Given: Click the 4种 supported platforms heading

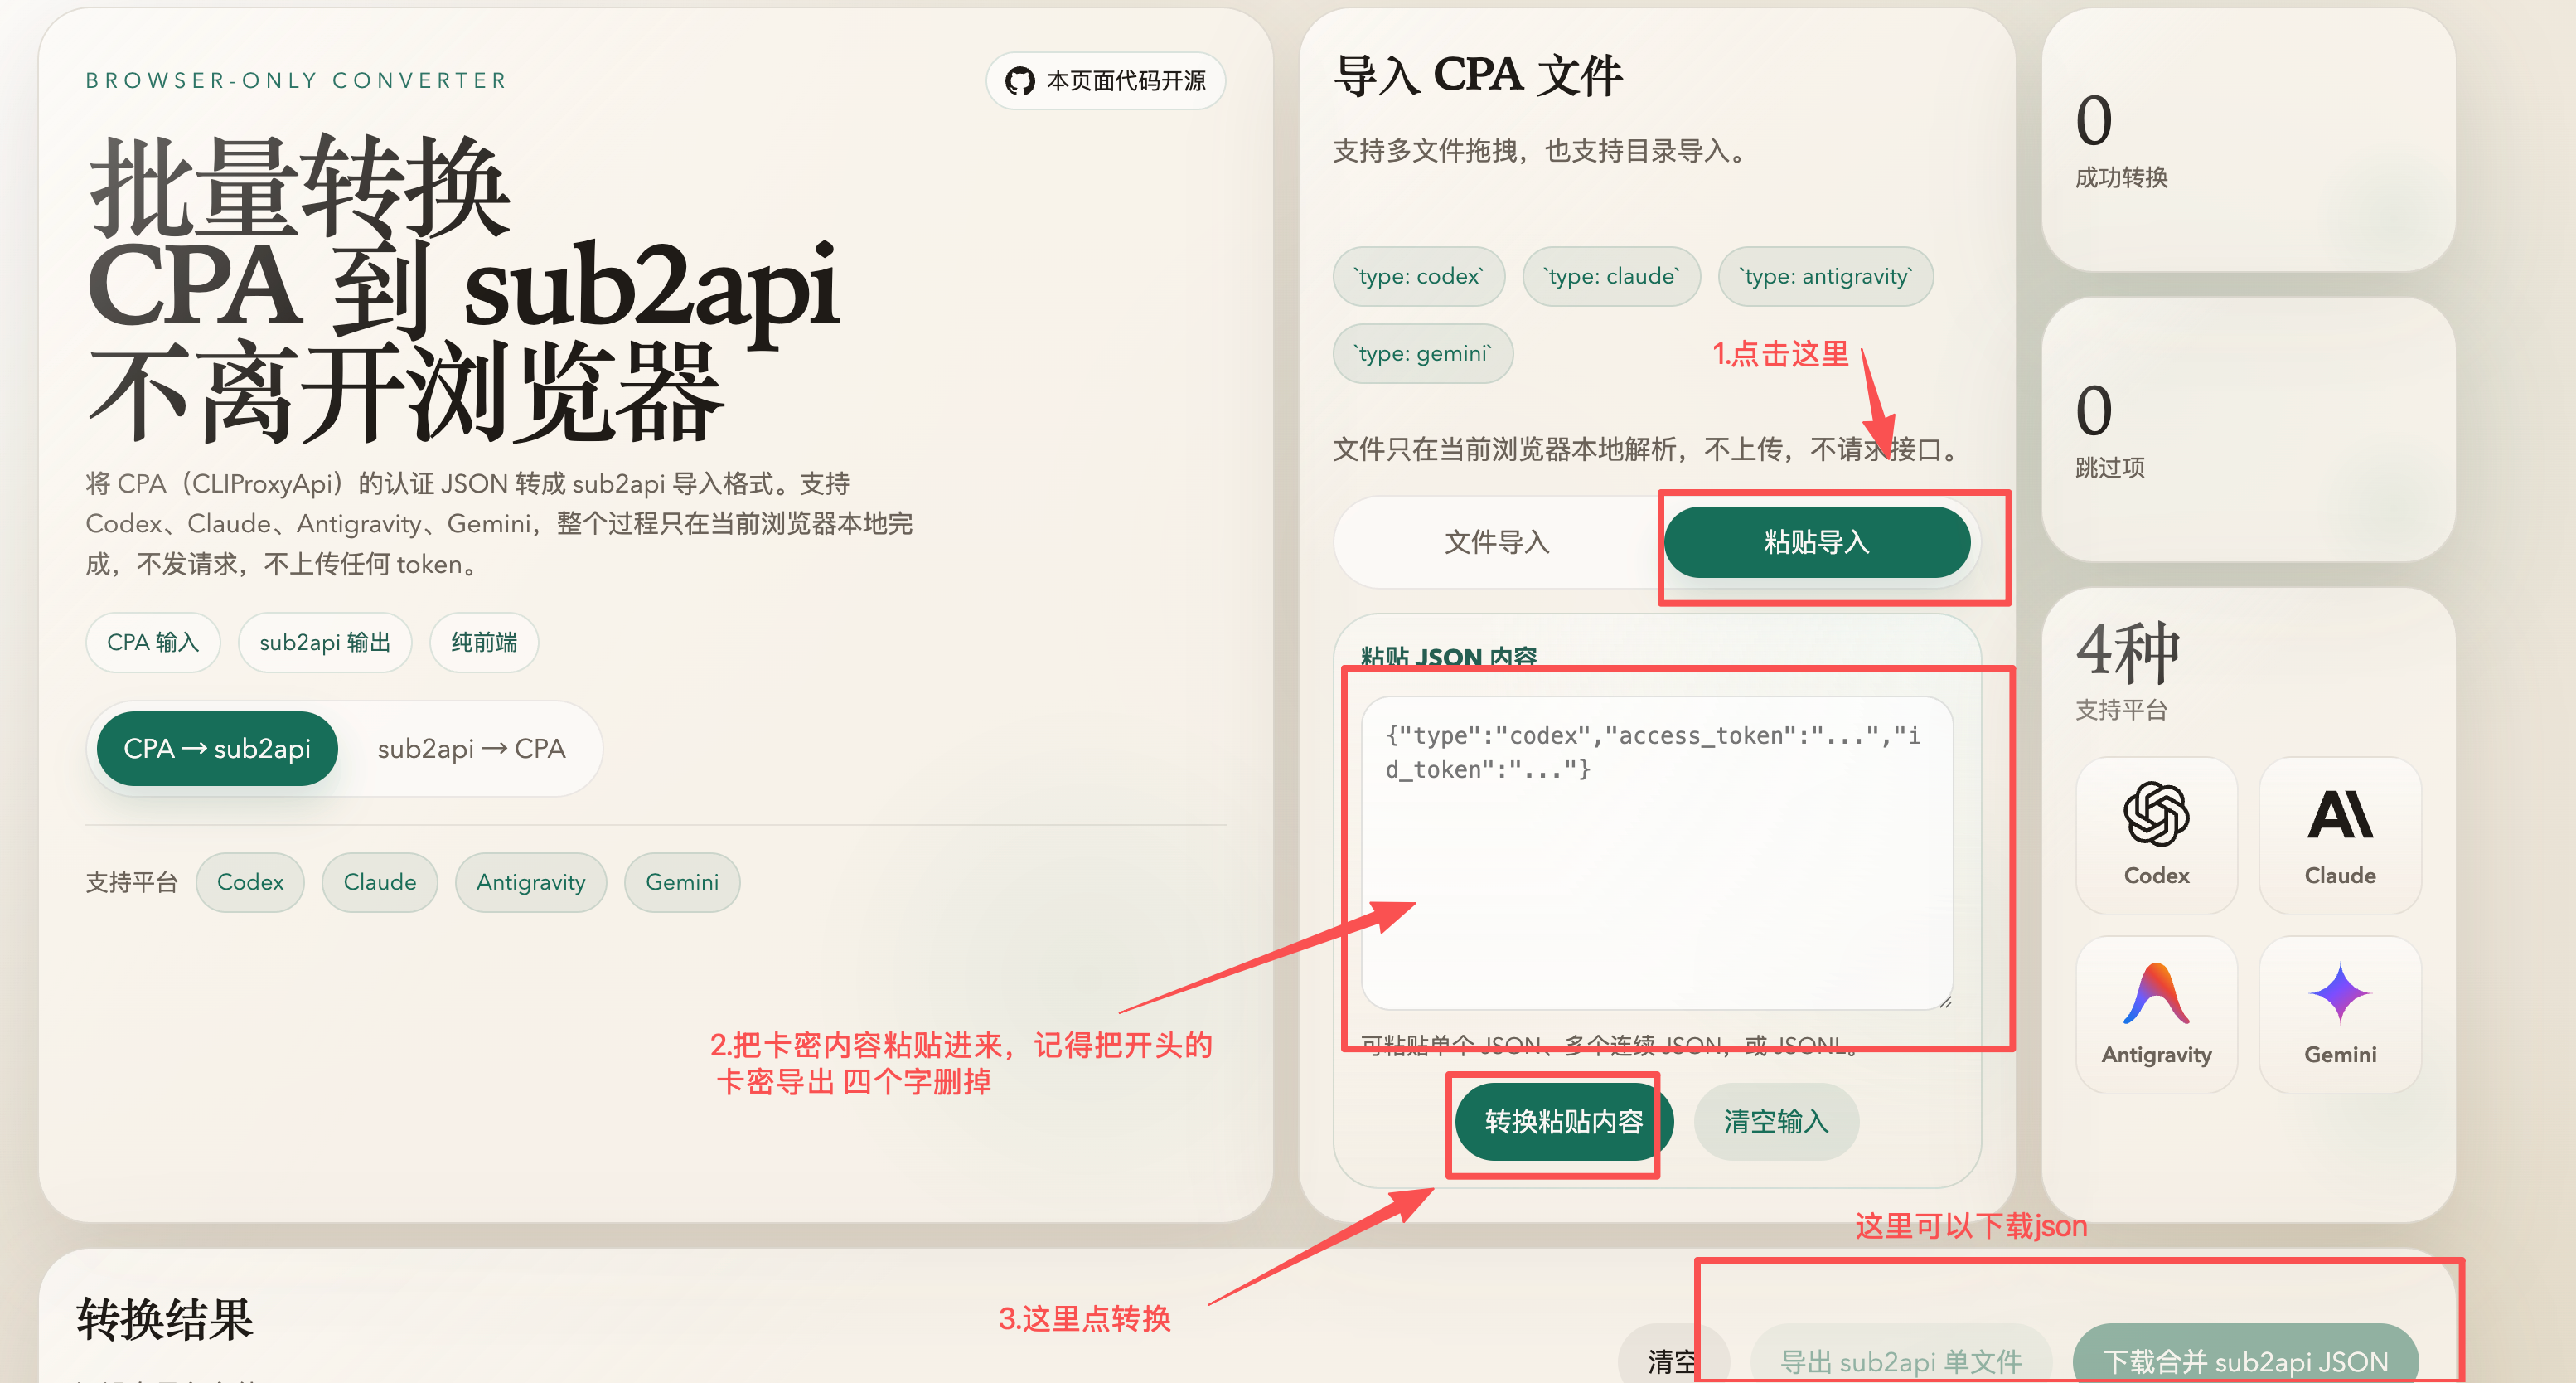Looking at the screenshot, I should click(2127, 652).
